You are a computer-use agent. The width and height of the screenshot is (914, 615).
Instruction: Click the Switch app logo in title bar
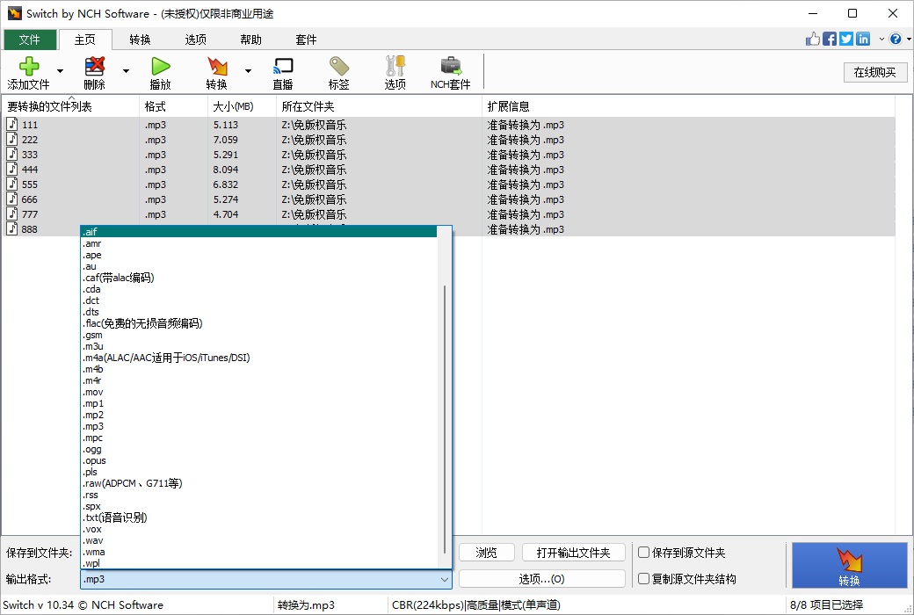(x=15, y=13)
